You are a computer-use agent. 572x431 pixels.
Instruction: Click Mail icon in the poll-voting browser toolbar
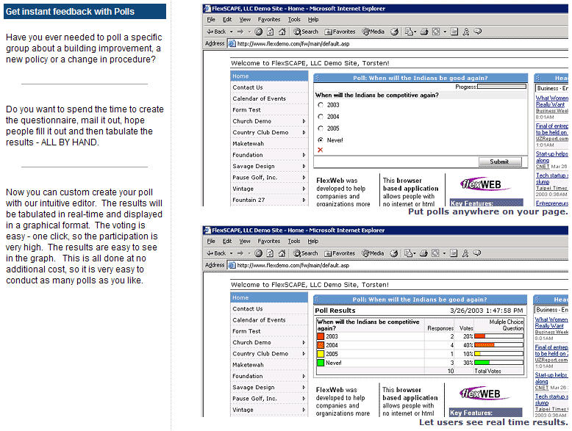tap(409, 32)
